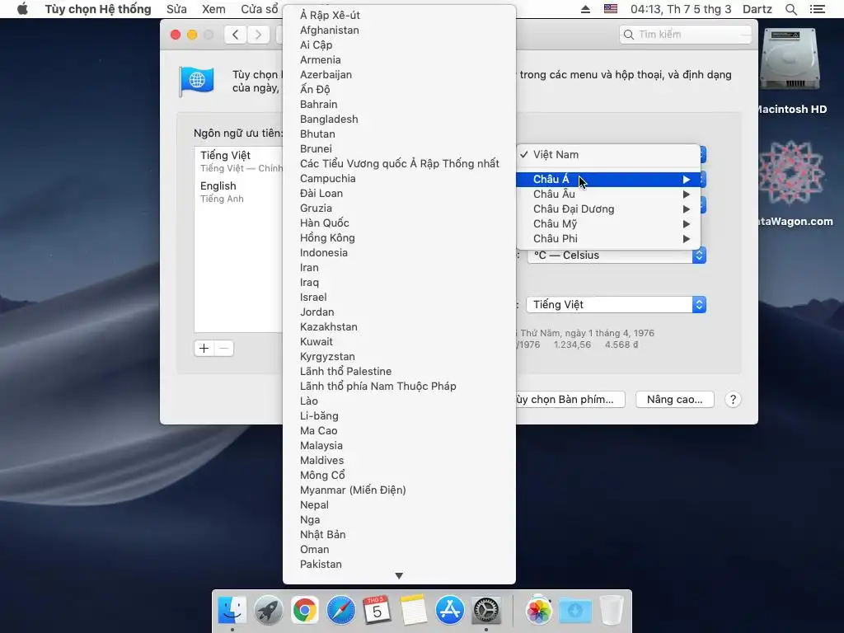Click the Tìm kiếm search field

click(x=686, y=35)
